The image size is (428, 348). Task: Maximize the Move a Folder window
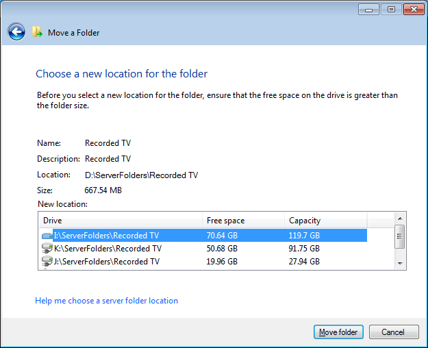click(391, 10)
